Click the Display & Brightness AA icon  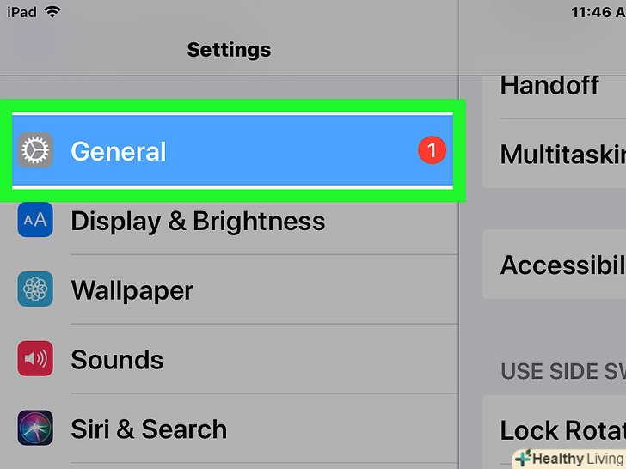pyautogui.click(x=35, y=221)
